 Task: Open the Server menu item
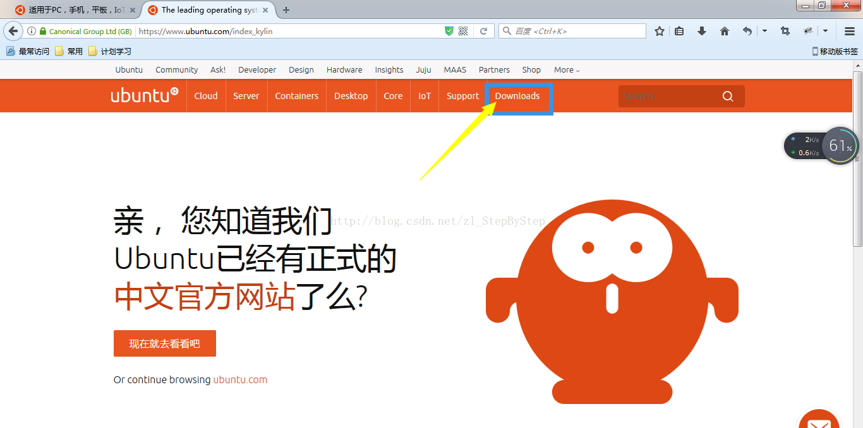click(246, 96)
